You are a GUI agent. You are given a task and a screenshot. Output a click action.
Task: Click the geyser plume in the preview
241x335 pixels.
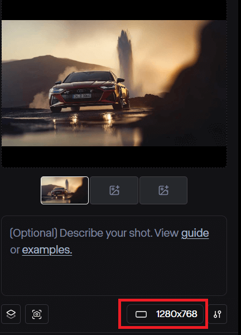pos(125,56)
